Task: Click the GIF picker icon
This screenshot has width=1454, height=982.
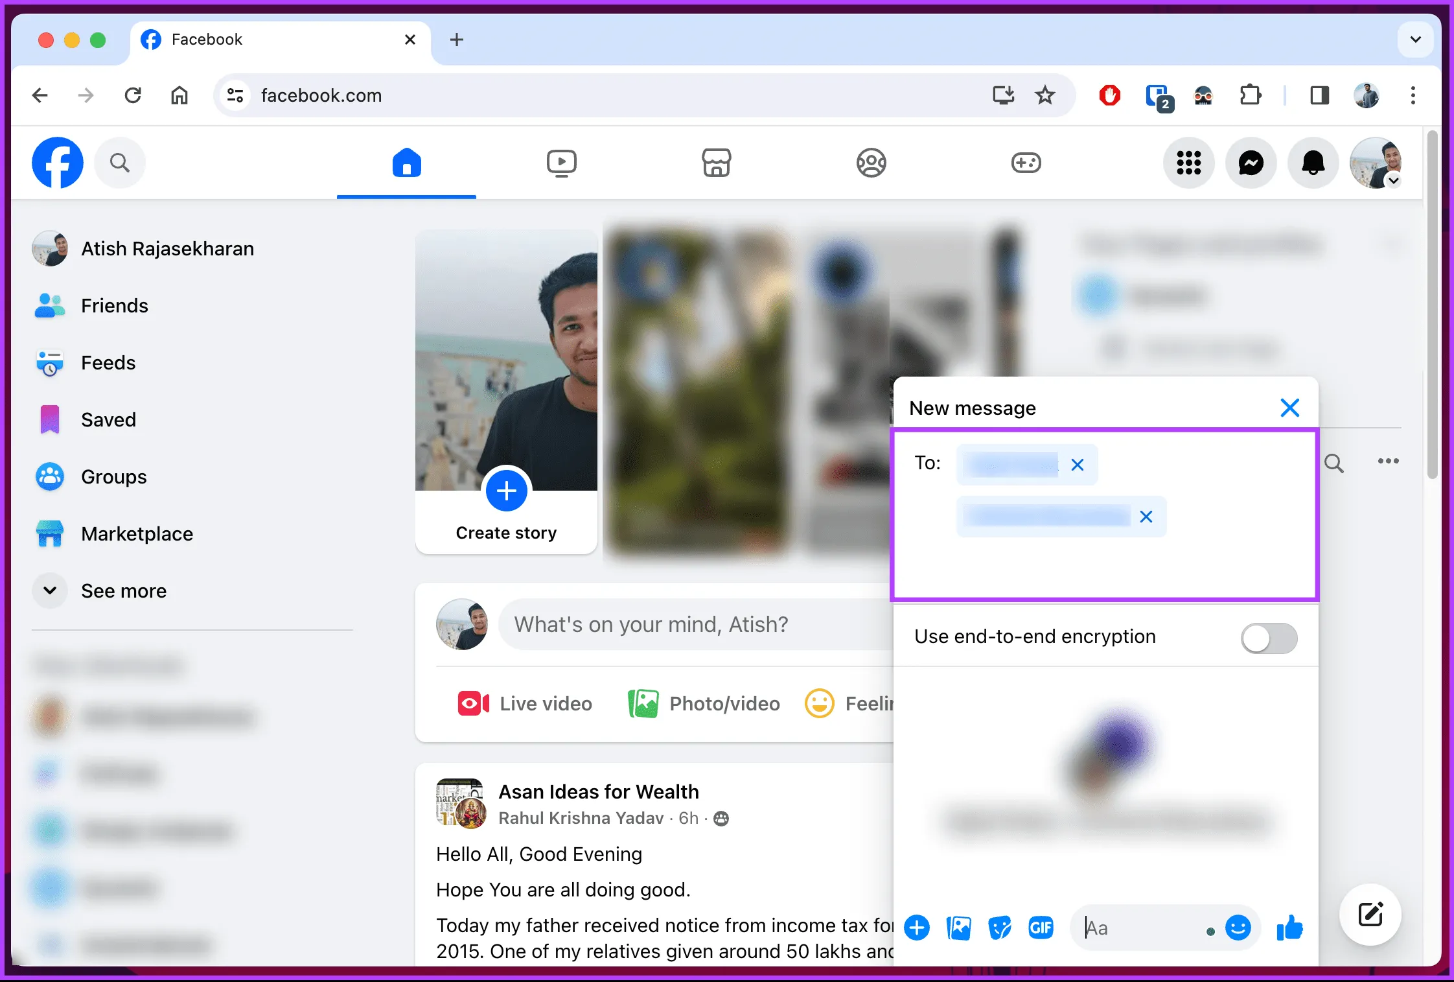Action: (x=1041, y=928)
